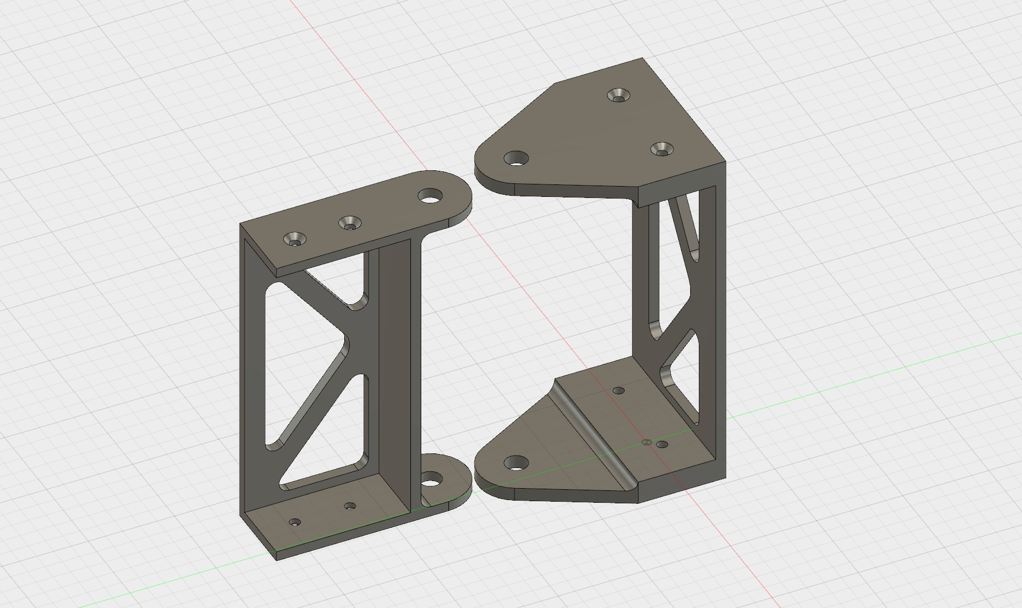Click the countersunk hole on the right bracket plate
The image size is (1022, 608).
[619, 96]
